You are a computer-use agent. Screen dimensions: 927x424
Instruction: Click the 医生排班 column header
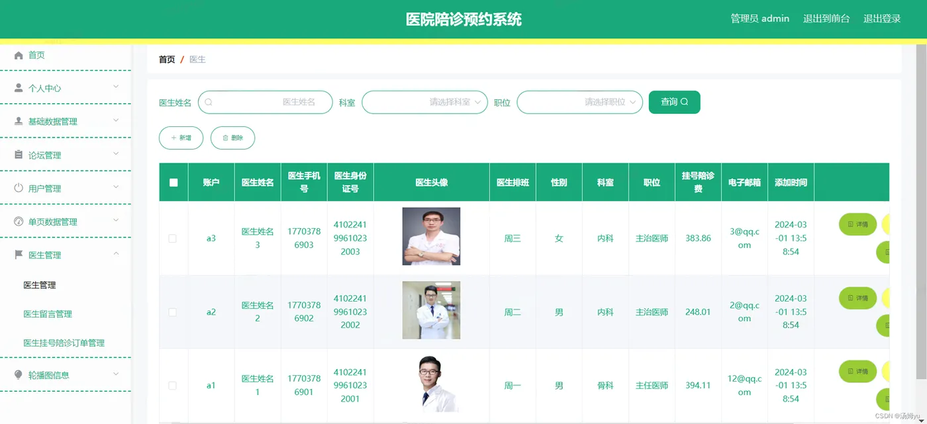(x=512, y=183)
